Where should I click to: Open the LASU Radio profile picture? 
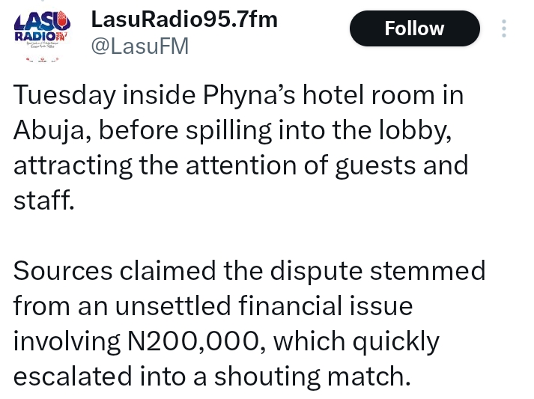click(x=42, y=31)
